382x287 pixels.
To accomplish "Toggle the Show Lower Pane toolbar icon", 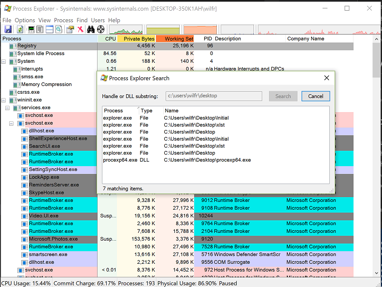I will click(49, 29).
